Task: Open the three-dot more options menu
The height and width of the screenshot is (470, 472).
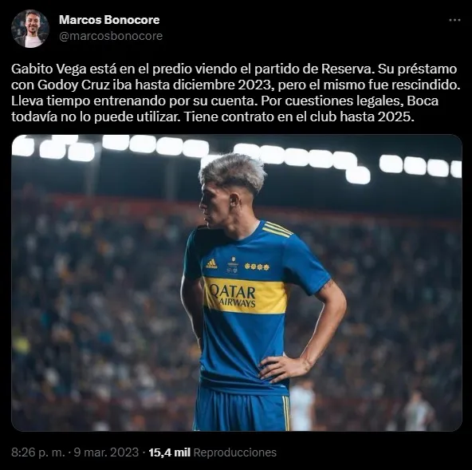Action: (454, 20)
